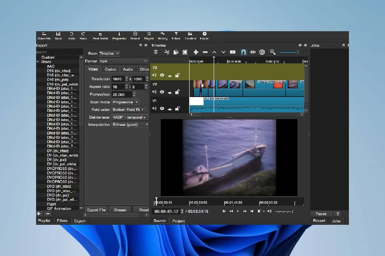The width and height of the screenshot is (385, 256).
Task: Switch to the Project player tab
Action: (179, 221)
